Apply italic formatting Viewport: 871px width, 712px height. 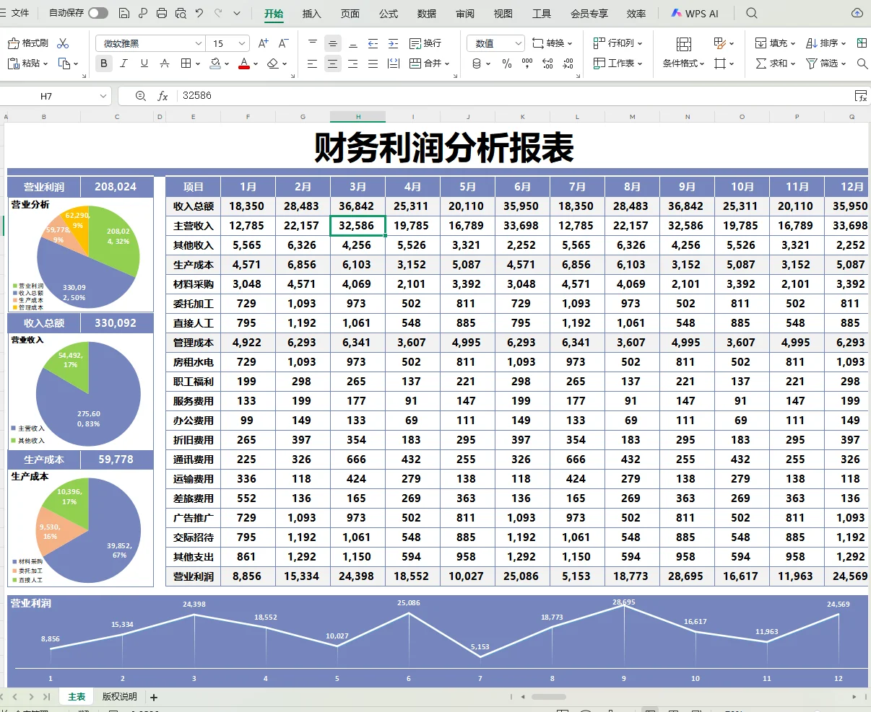pos(124,63)
